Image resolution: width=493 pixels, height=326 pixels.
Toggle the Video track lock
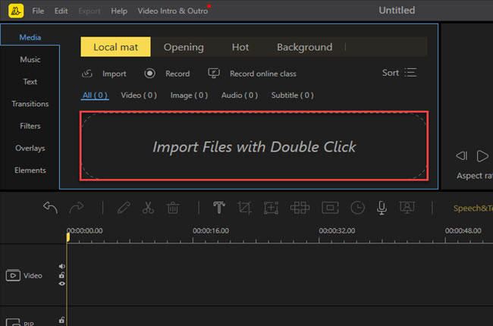(62, 275)
